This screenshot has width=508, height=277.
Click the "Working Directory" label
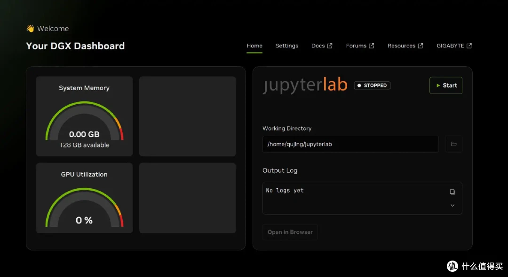point(287,128)
